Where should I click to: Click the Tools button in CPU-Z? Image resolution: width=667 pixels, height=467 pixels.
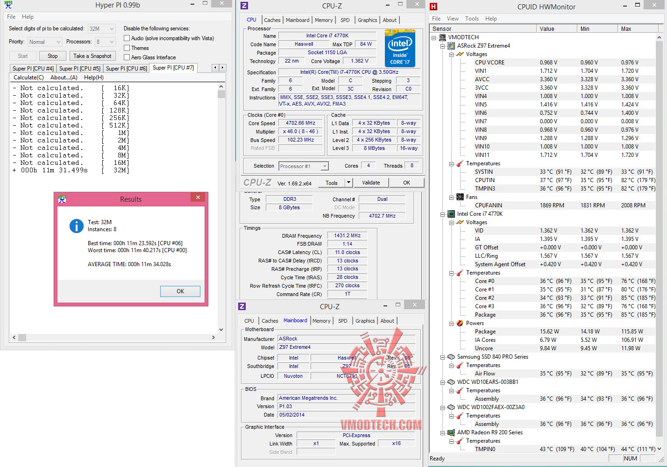tap(332, 183)
